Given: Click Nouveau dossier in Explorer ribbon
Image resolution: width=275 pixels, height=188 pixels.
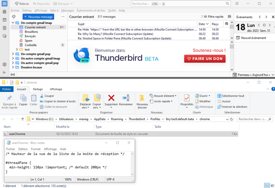Looking at the screenshot, I should point(142,102).
